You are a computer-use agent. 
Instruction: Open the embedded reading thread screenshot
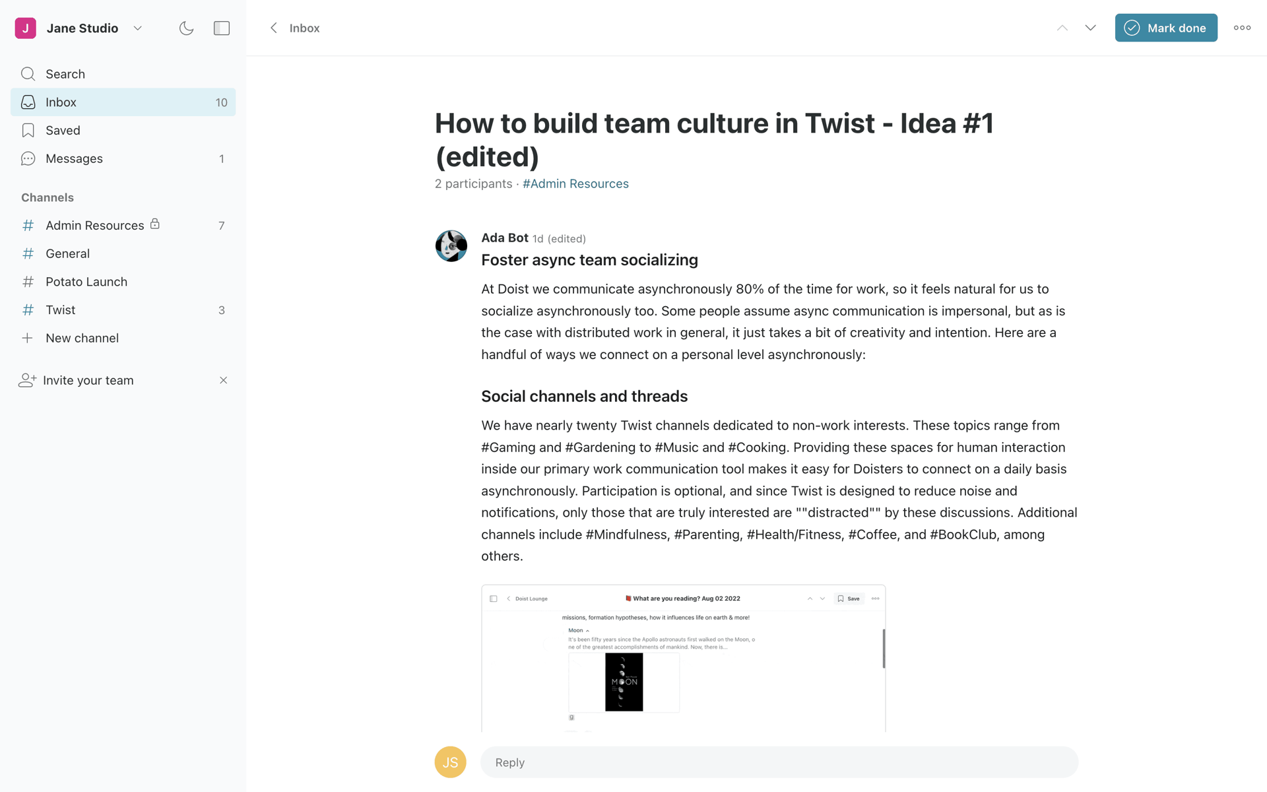684,658
